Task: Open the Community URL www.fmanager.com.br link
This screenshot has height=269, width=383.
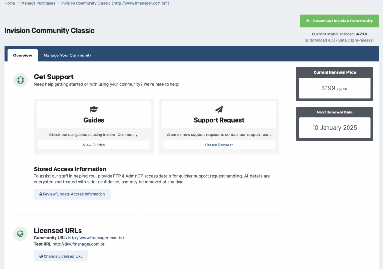Action: [x=96, y=238]
